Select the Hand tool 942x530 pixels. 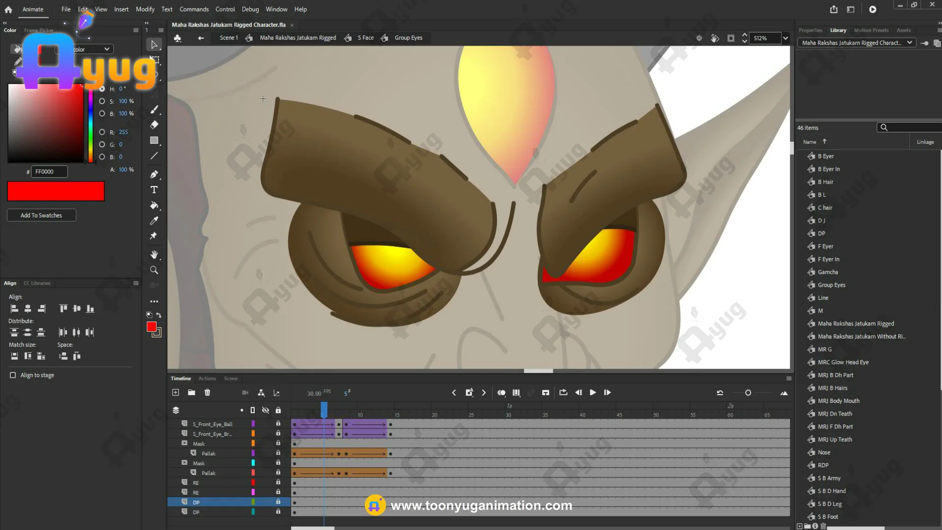coord(154,254)
